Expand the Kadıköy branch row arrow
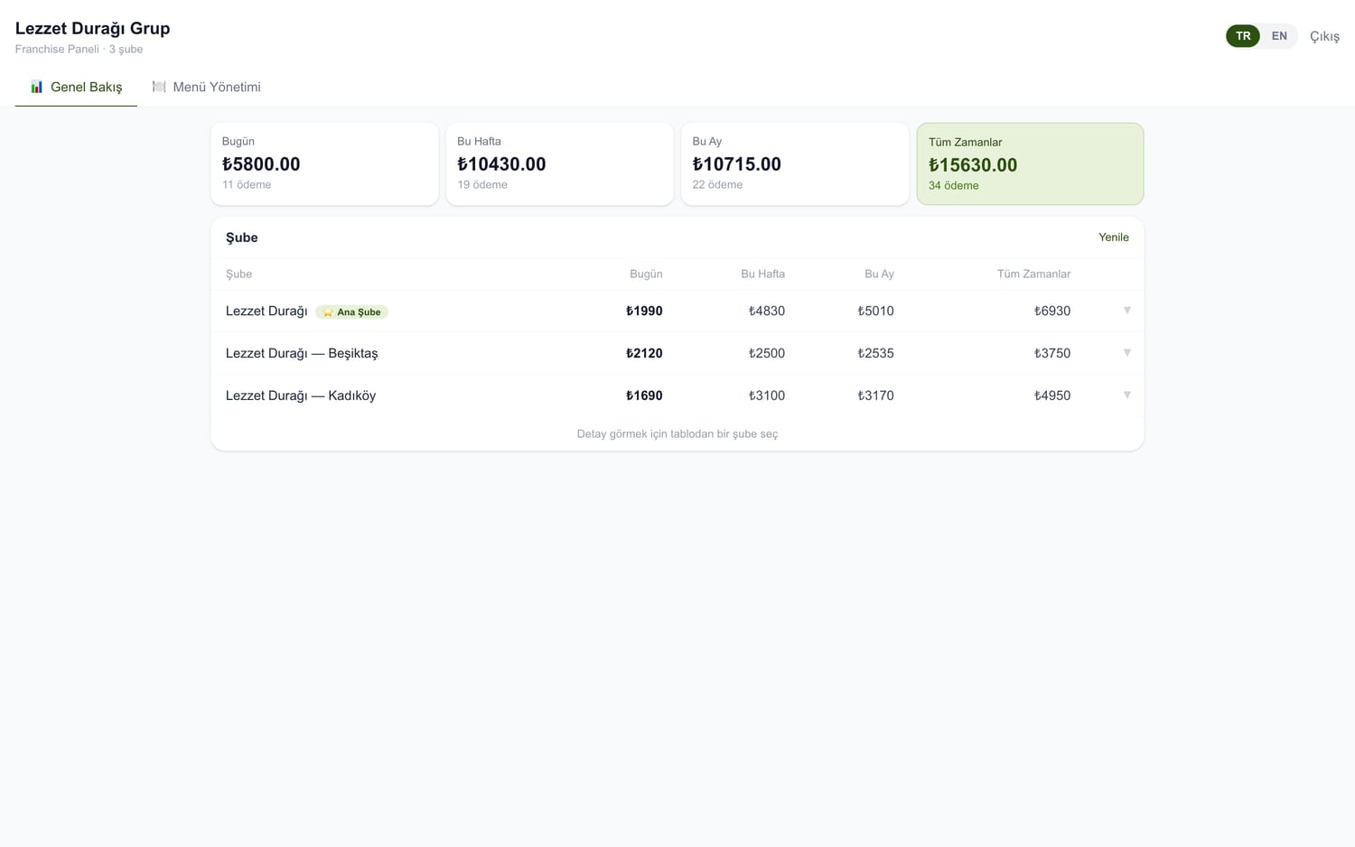The image size is (1355, 847). tap(1127, 396)
